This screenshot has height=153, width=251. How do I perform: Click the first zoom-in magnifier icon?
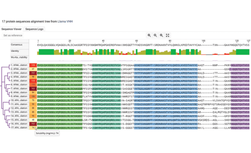point(149,36)
